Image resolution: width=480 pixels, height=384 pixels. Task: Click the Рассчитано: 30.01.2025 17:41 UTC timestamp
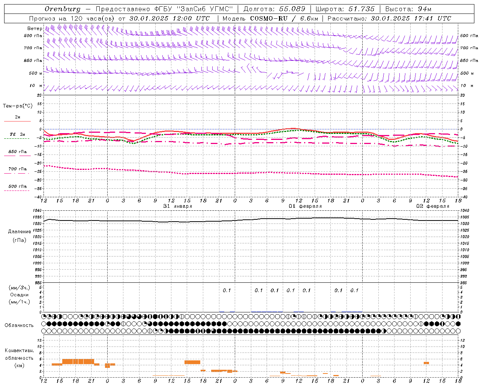coord(389,18)
